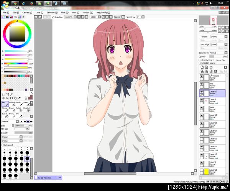
Task: Choose the Blur tool
Action: [x=20, y=115]
